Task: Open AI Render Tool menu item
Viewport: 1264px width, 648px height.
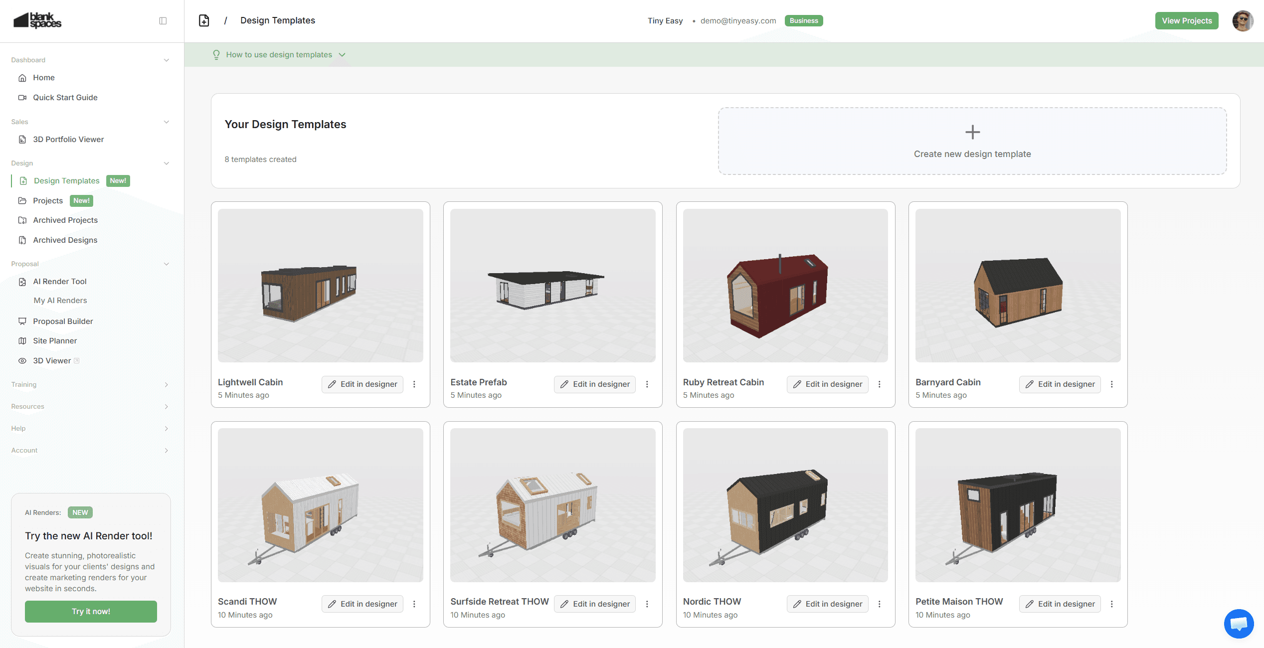Action: (x=60, y=282)
